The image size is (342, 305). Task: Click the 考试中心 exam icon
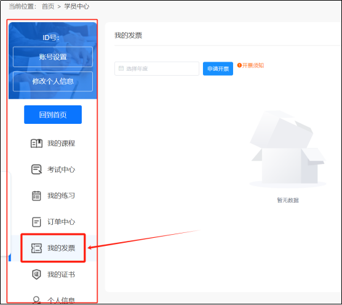(x=36, y=169)
